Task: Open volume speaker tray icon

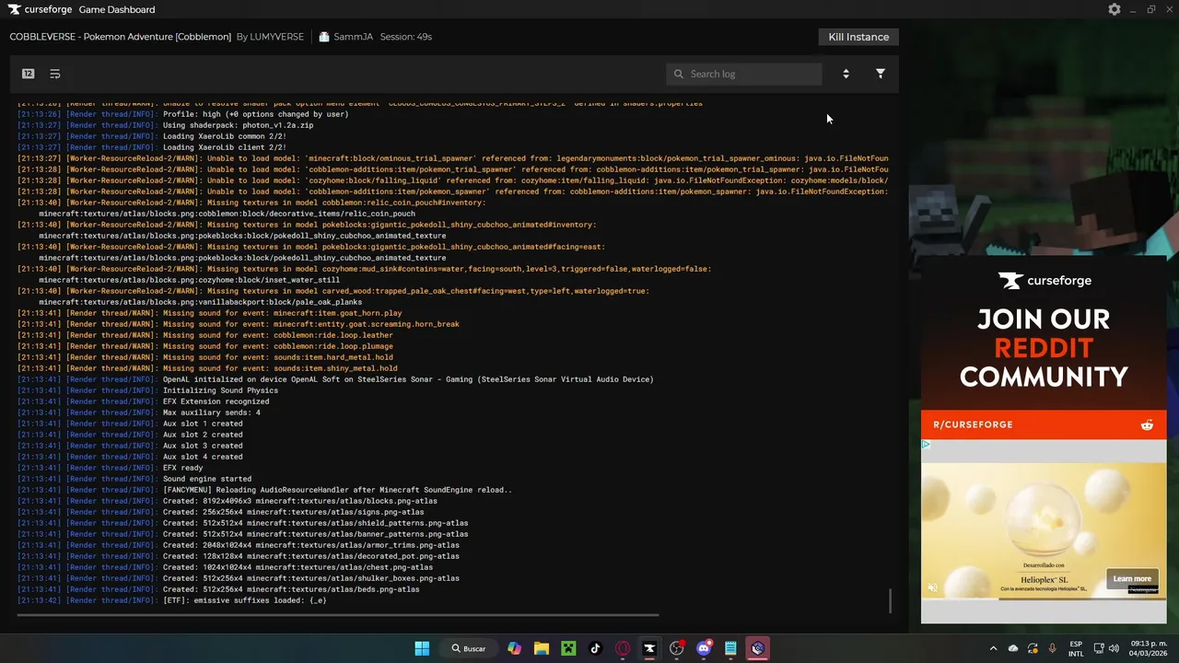Action: point(1114,648)
